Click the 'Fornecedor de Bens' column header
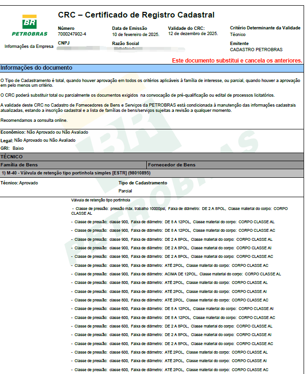 tap(225, 165)
